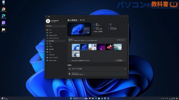Screen dimensions: 179x100
Task: Open the サウンド sound setting
Action: 98,28
